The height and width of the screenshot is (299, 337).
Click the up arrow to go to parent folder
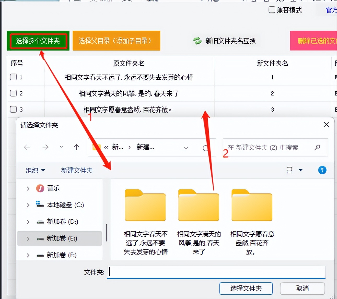point(76,147)
